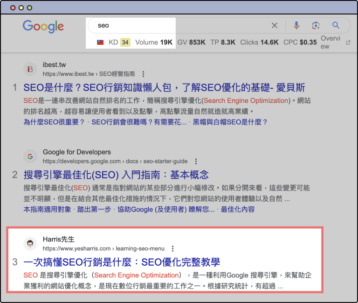
Task: Click URL www.yesharris.com › learning-seo-menu
Action: click(103, 248)
